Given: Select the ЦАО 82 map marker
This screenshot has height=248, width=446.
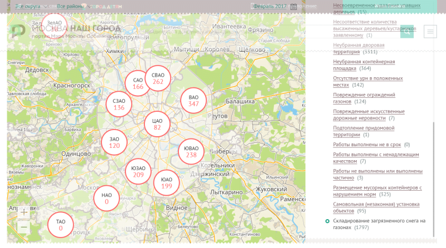Looking at the screenshot, I should (x=157, y=124).
